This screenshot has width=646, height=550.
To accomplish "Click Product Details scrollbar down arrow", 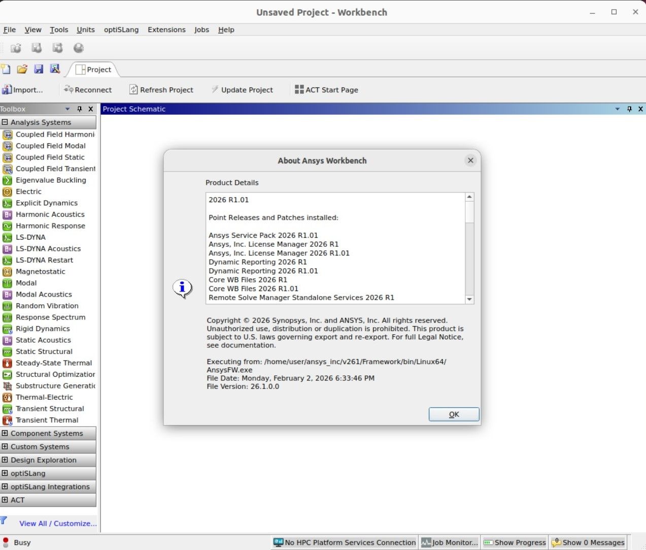I will [x=469, y=300].
